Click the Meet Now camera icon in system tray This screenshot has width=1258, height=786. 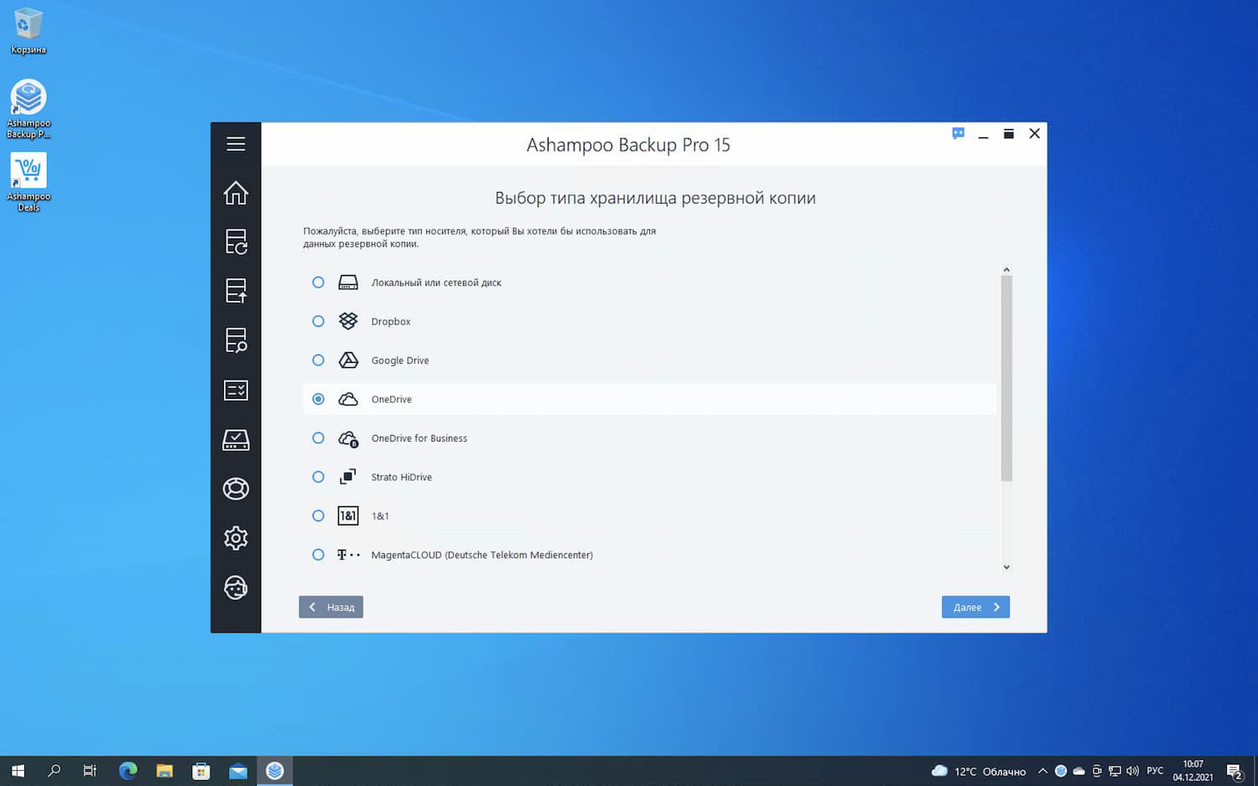(x=1096, y=771)
